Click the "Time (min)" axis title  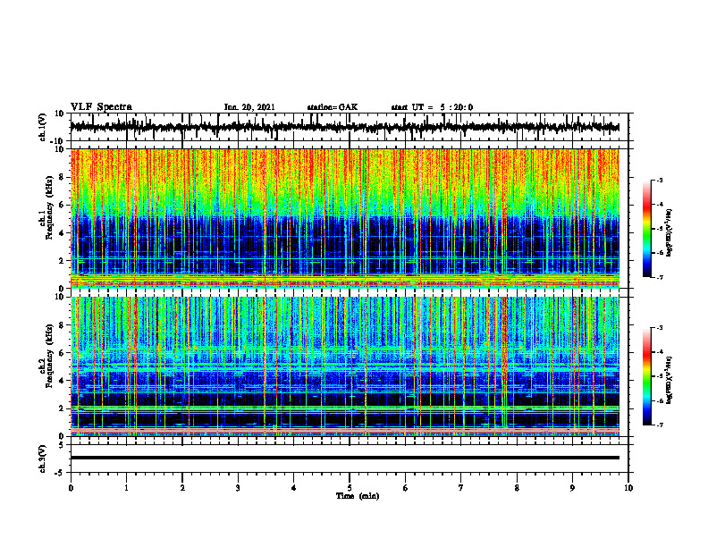358,496
